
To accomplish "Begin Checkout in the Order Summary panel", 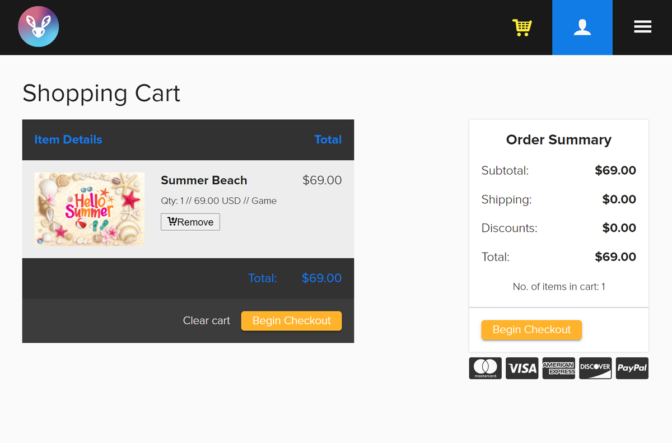I will [531, 330].
